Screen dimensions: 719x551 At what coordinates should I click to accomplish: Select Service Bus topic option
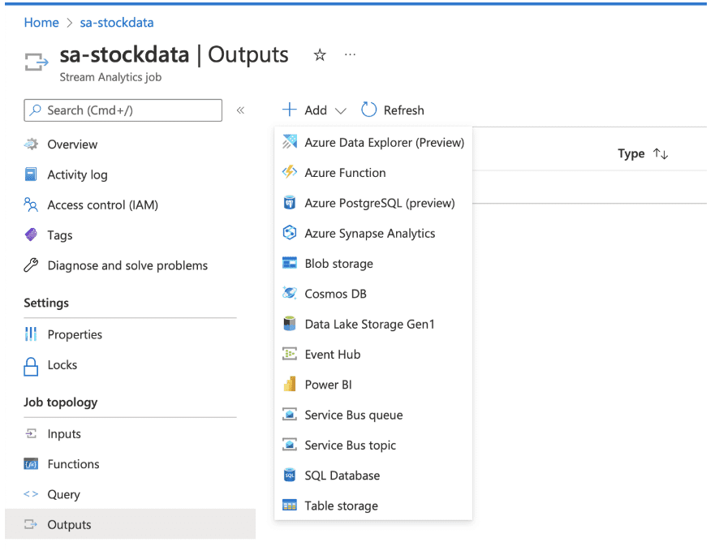pyautogui.click(x=373, y=445)
